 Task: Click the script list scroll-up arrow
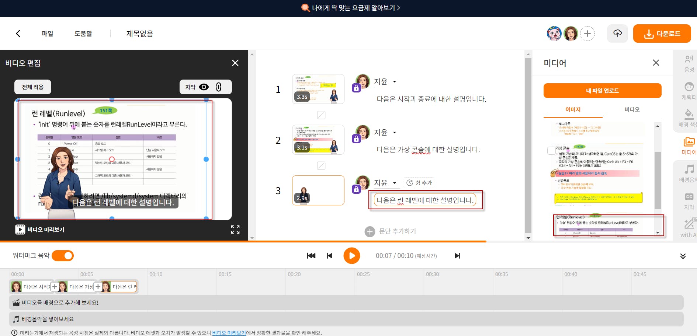coord(528,55)
